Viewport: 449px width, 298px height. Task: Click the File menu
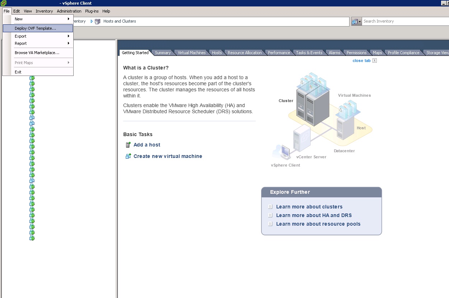coord(6,11)
